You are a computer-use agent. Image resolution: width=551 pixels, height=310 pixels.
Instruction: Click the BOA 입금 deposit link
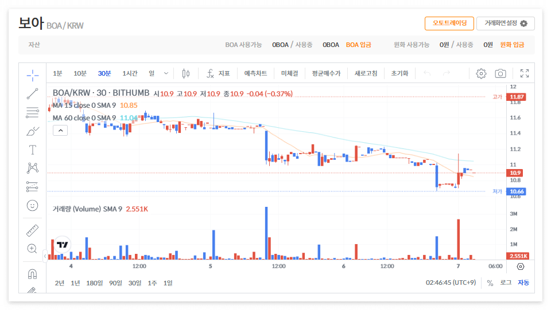(358, 45)
